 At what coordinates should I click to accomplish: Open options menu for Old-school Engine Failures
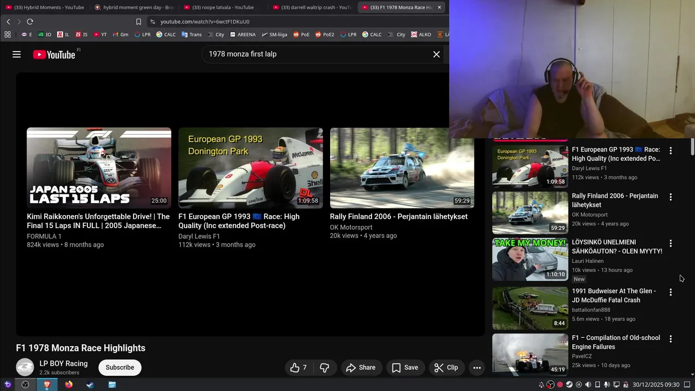(671, 339)
